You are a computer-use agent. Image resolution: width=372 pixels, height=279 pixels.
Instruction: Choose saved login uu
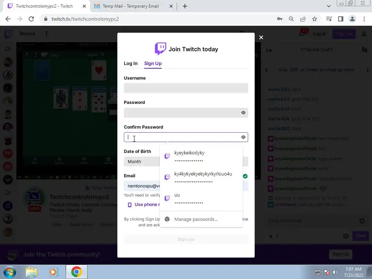[201, 198]
